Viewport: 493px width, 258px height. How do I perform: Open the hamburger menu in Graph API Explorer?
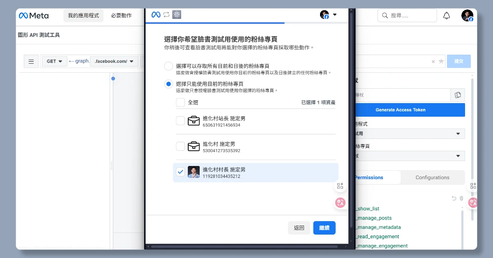coord(31,62)
